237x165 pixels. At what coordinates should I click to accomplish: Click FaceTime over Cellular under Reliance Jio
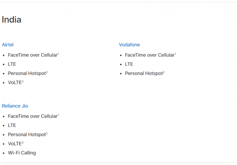tap(32, 116)
